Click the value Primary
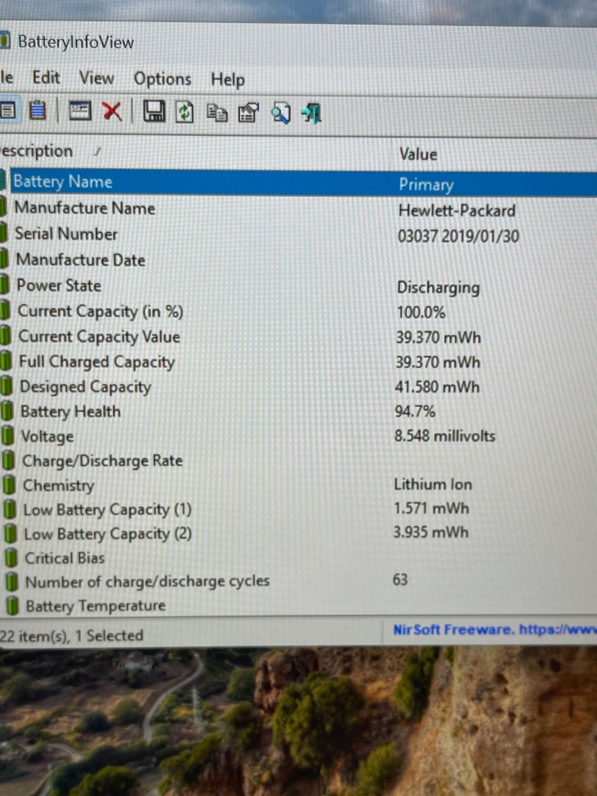Viewport: 597px width, 796px height. [x=426, y=185]
